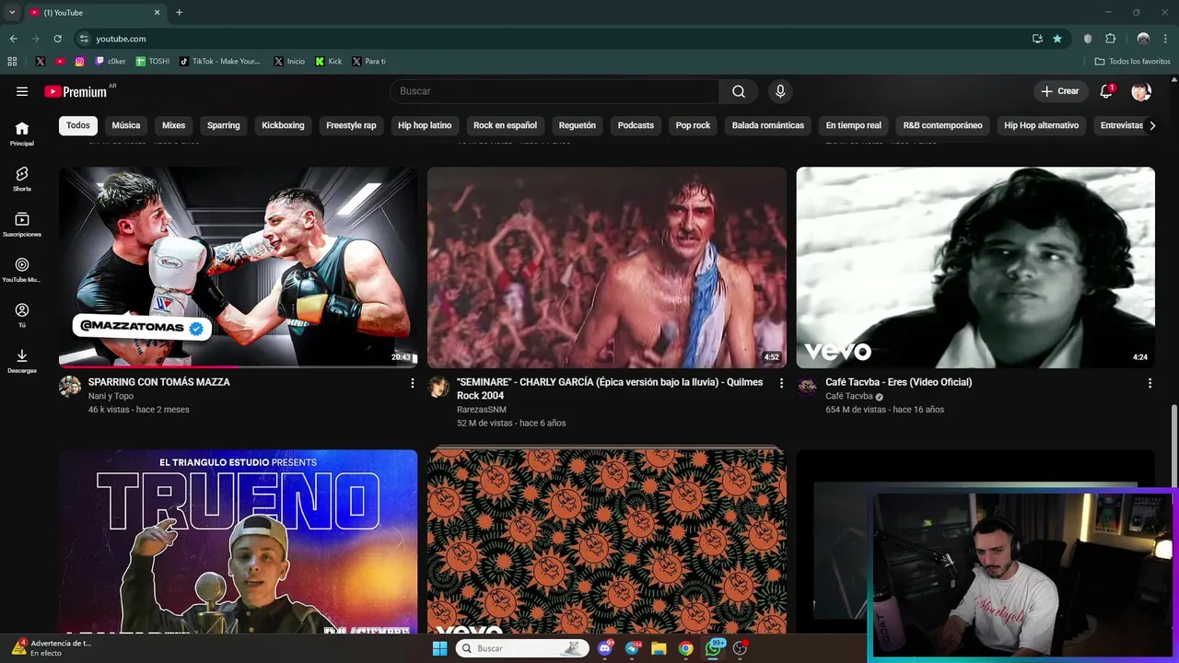
Task: Select the Reguetón filter chip
Action: click(x=578, y=125)
